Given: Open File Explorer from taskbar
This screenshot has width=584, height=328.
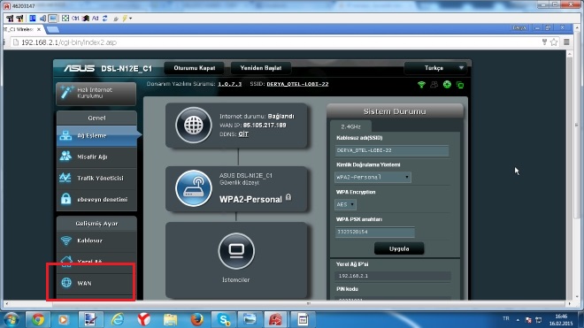Looking at the screenshot, I should pyautogui.click(x=170, y=319).
